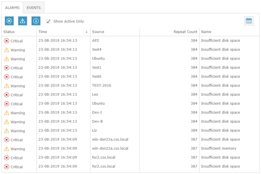The width and height of the screenshot is (261, 174).
Task: Click warning icon in TEST-2016 row
Action: coord(7,86)
